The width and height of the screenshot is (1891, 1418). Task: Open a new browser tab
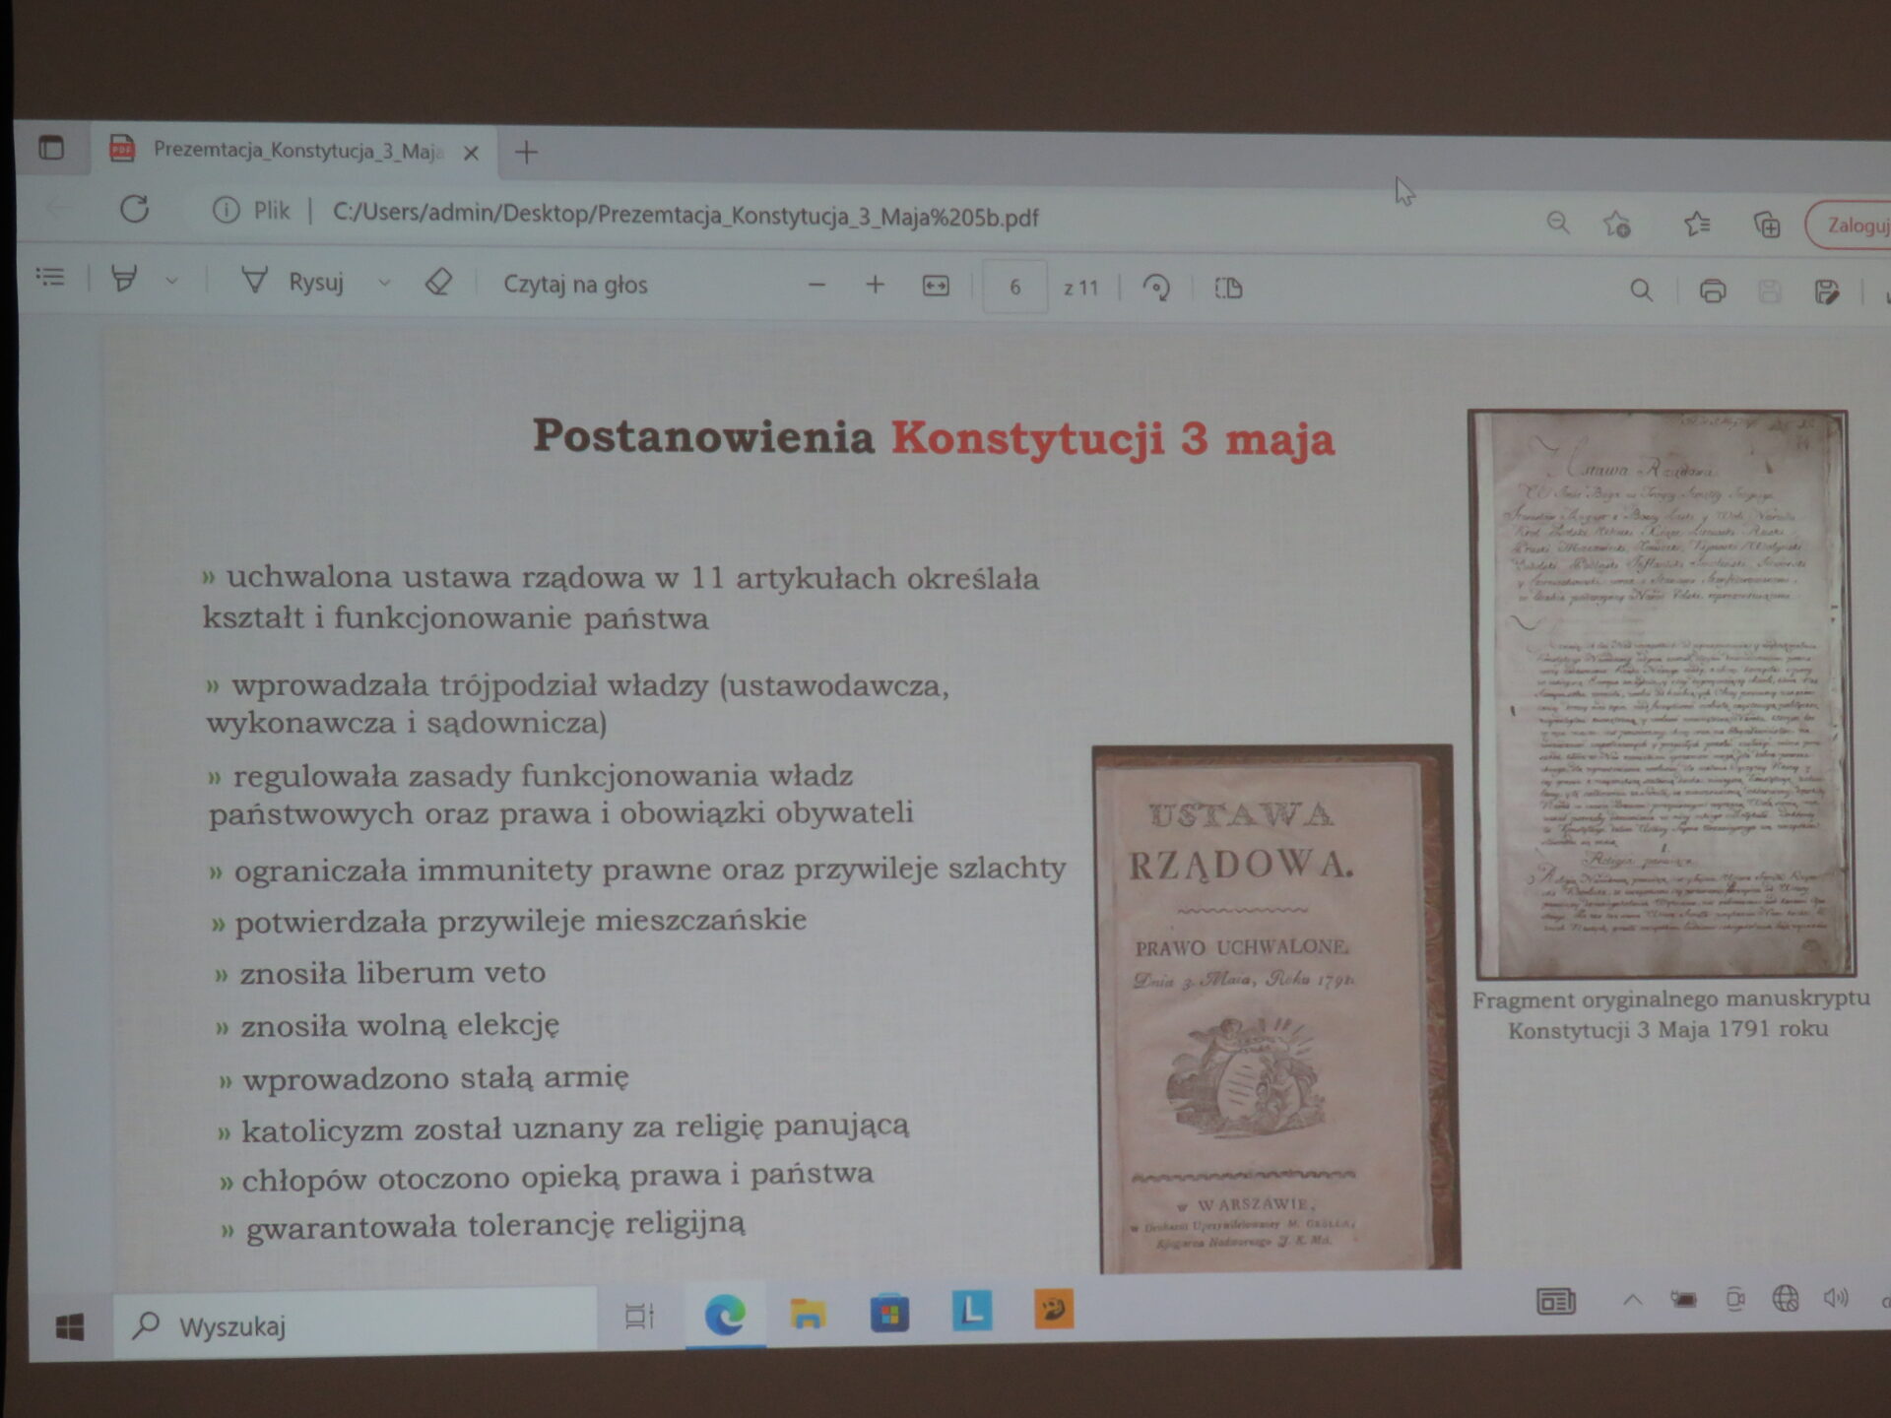526,153
